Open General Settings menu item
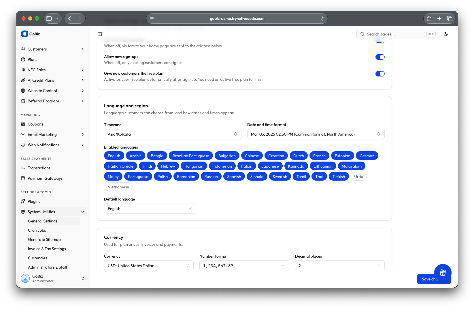 point(53,221)
